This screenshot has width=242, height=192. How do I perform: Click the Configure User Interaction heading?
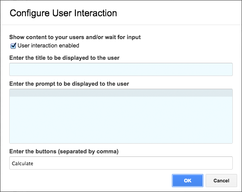(63, 13)
